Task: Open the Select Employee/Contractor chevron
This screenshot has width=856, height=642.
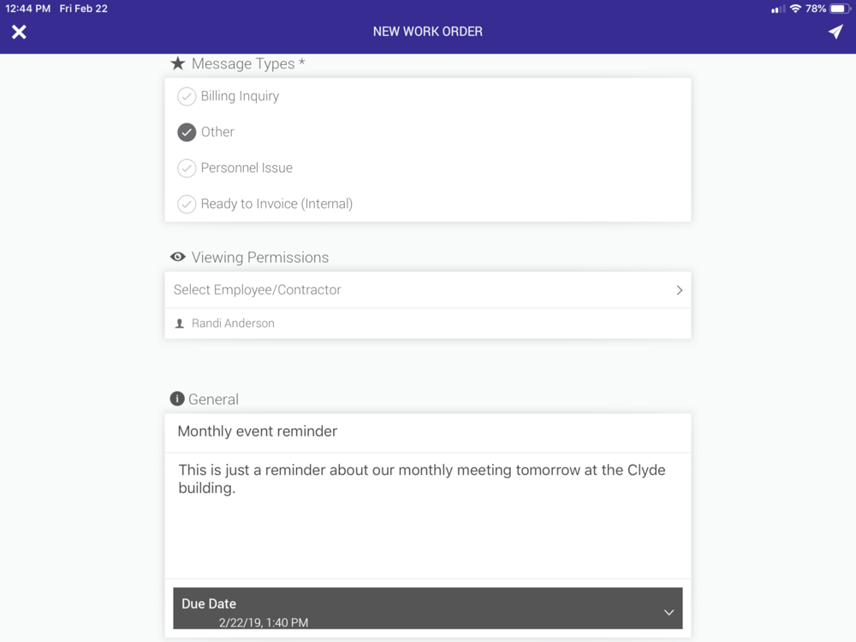Action: tap(679, 290)
